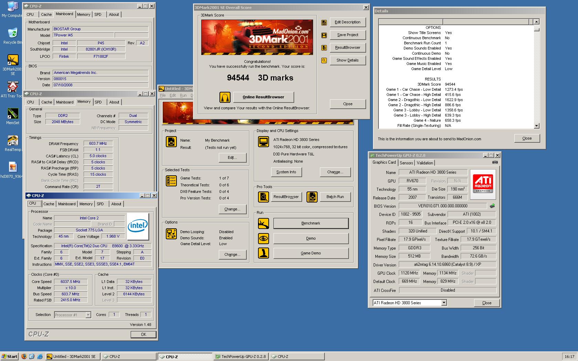578x361 pixels.
Task: Click the Online ResultBrowser button
Action: pyautogui.click(x=263, y=97)
